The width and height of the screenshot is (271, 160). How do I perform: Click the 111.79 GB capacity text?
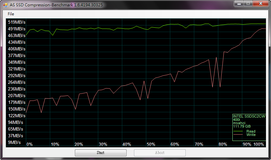click(242, 126)
